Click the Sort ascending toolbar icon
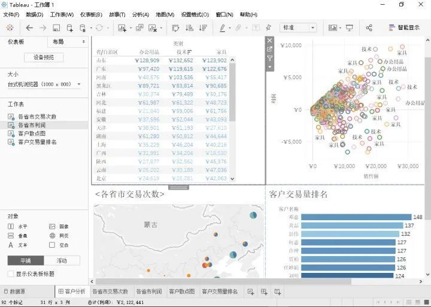Viewport: 431px width, 307px height. tap(189, 28)
